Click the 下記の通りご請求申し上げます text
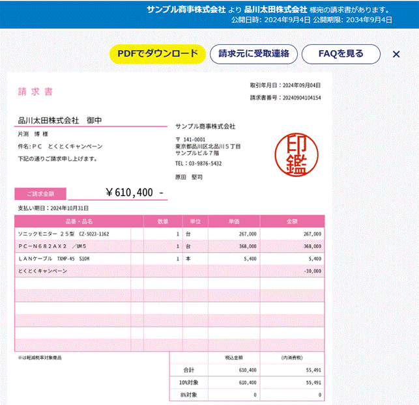This screenshot has width=419, height=405. pyautogui.click(x=57, y=159)
